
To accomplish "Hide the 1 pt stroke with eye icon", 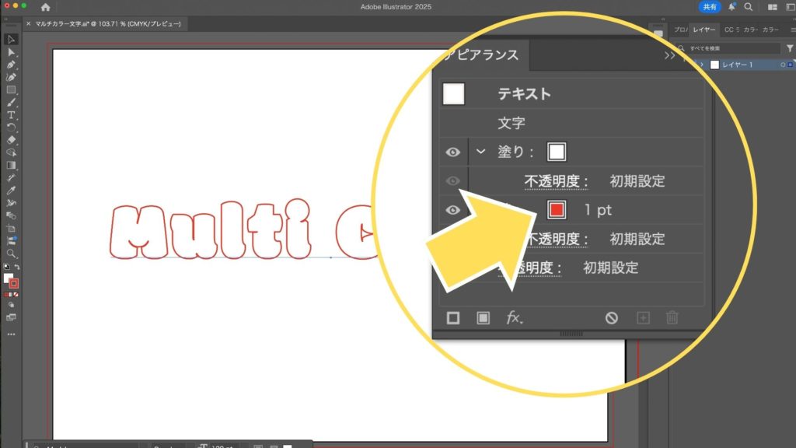I will [453, 210].
